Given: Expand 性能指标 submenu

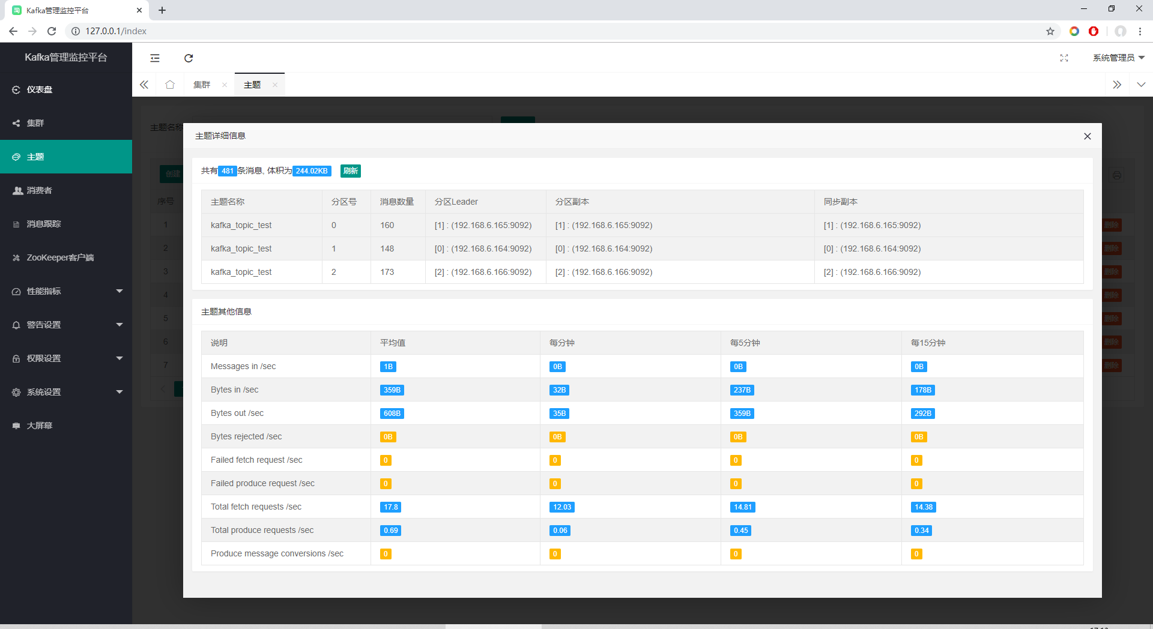Looking at the screenshot, I should pyautogui.click(x=66, y=291).
